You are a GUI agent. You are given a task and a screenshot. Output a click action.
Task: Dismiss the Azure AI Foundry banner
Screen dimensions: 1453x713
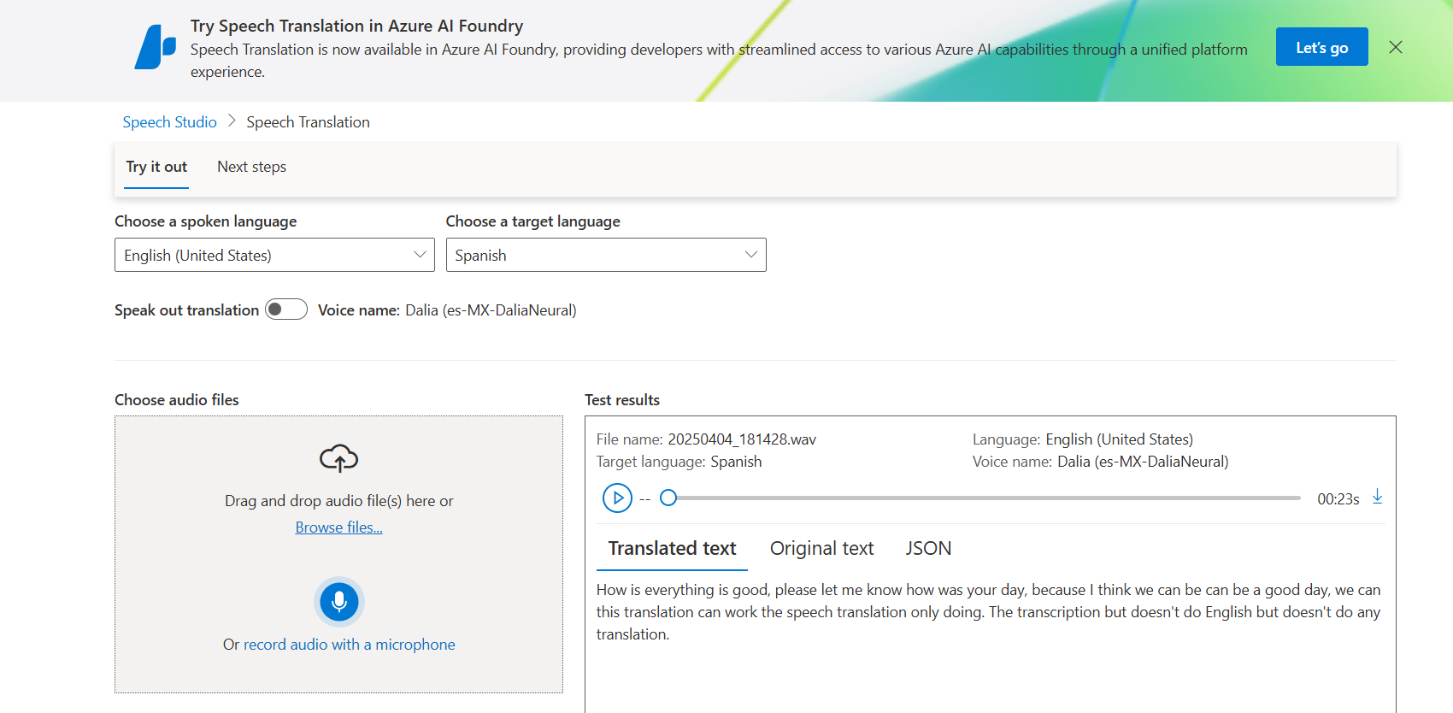(1396, 47)
